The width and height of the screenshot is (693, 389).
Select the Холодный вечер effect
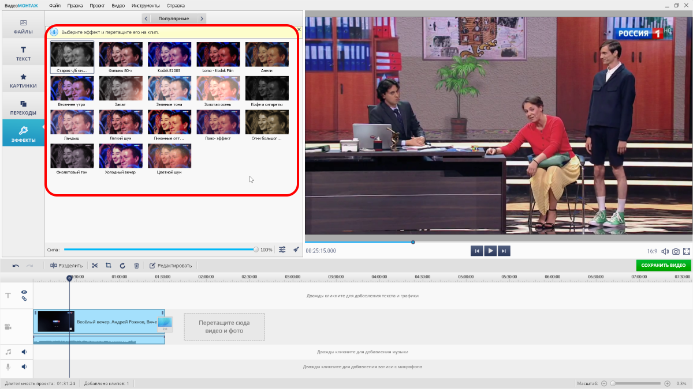click(x=121, y=159)
